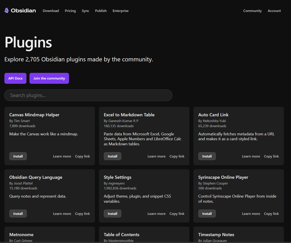291x243 pixels.
Task: Install the Syrinscape Online Player plugin
Action: 207,214
